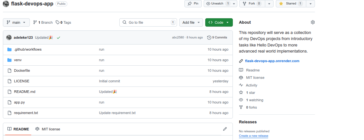Click the pencil edit README icon
This screenshot has width=364, height=140.
[x=225, y=129]
